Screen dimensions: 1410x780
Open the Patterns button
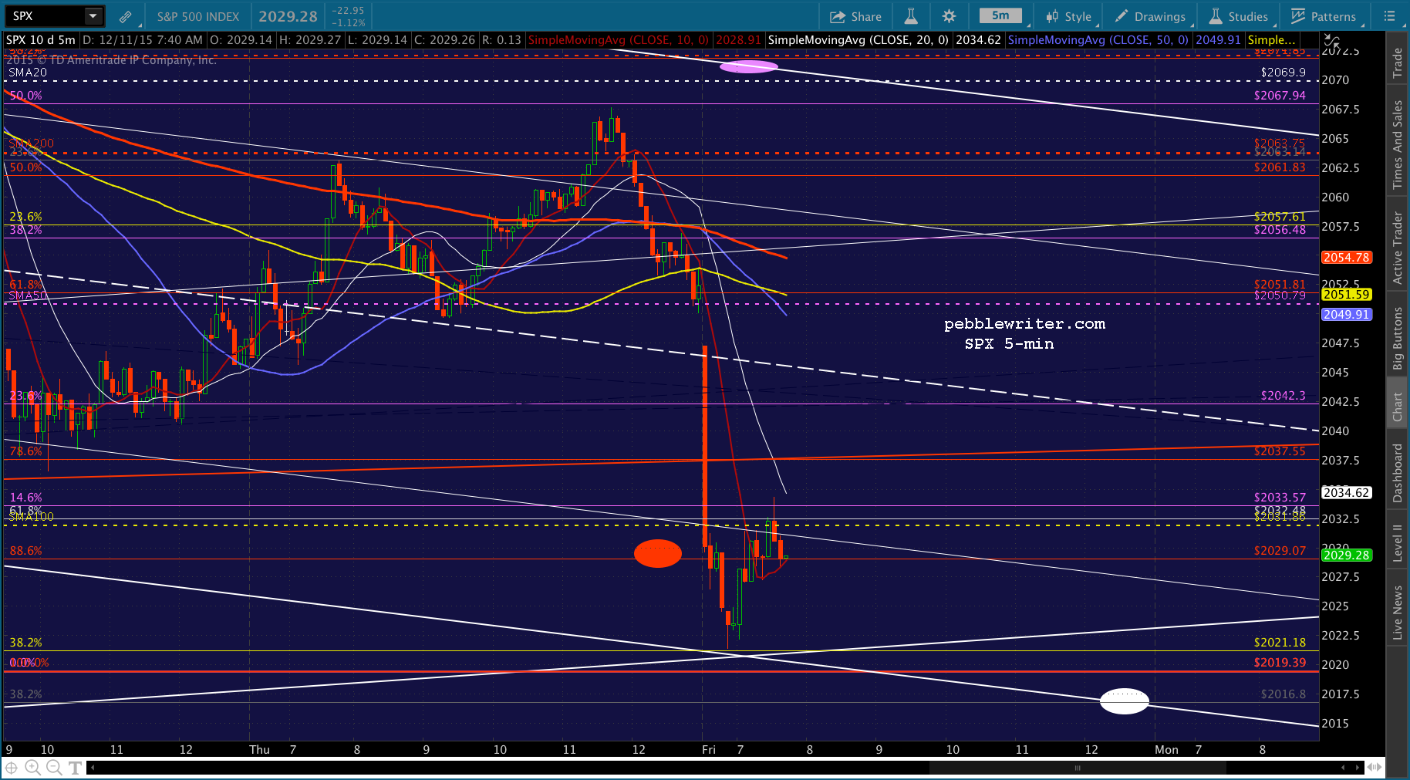1324,16
